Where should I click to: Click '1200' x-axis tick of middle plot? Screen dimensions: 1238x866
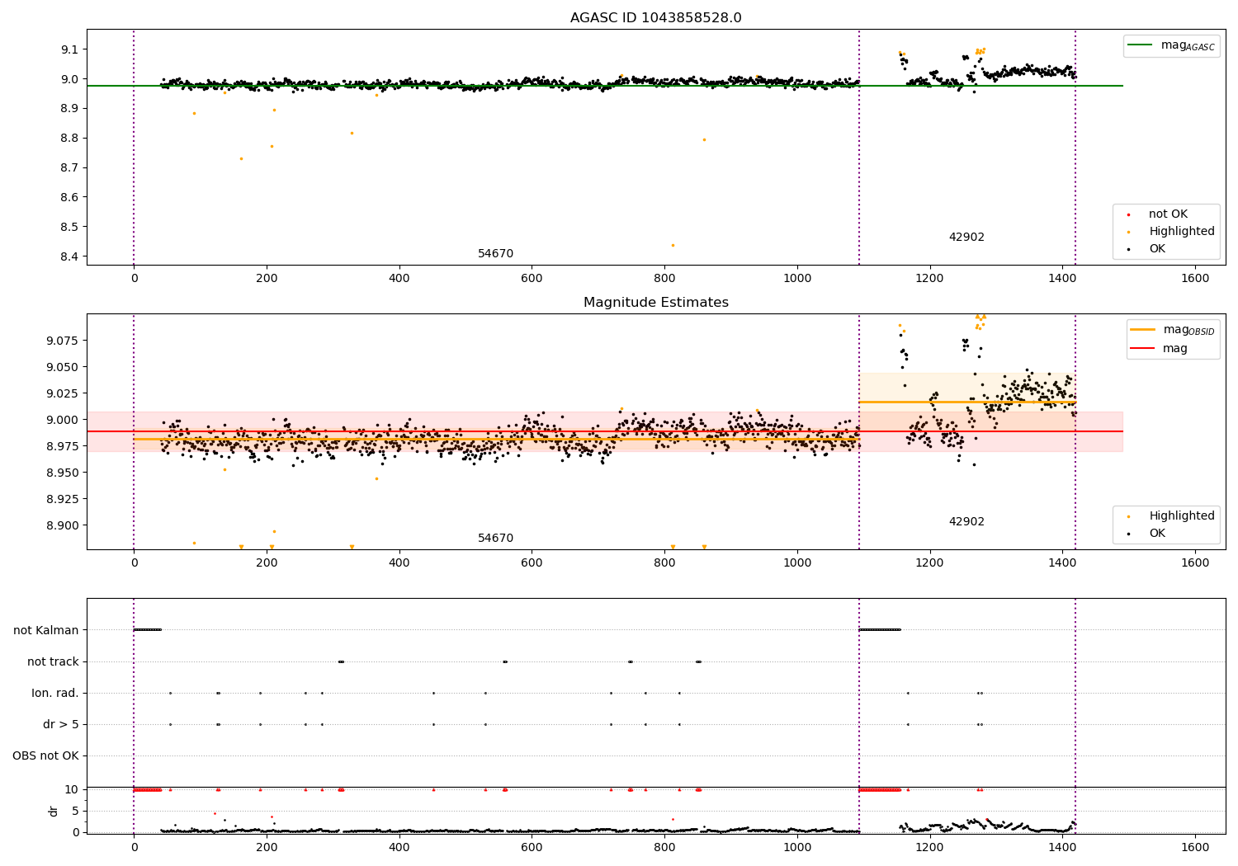(930, 563)
